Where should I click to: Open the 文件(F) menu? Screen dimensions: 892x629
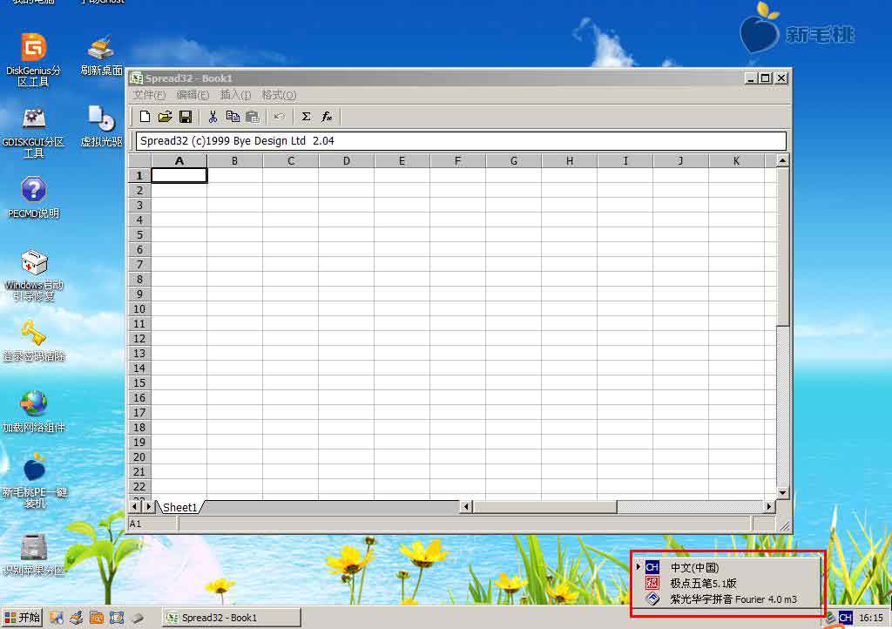(x=150, y=95)
